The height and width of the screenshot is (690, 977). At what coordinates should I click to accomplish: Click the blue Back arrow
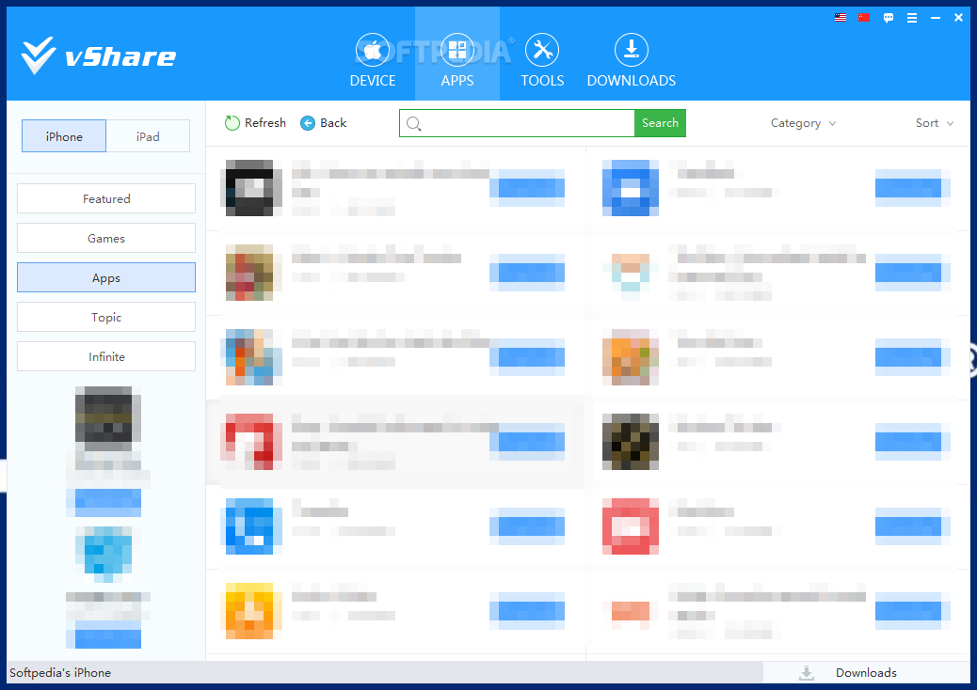[307, 123]
